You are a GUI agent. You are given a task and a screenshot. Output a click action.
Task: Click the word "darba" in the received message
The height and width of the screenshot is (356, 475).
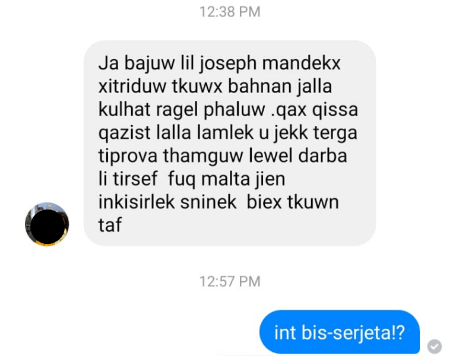click(322, 155)
